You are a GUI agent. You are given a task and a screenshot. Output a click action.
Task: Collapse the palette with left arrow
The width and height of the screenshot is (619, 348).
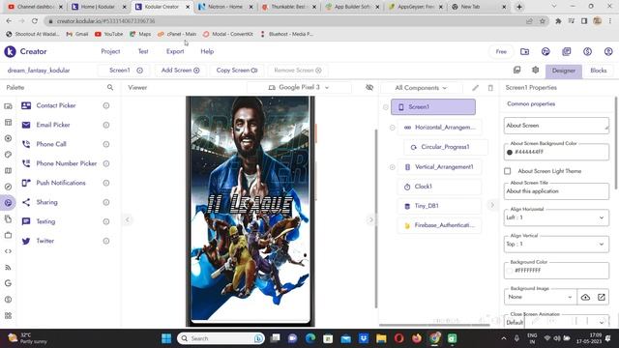(127, 219)
